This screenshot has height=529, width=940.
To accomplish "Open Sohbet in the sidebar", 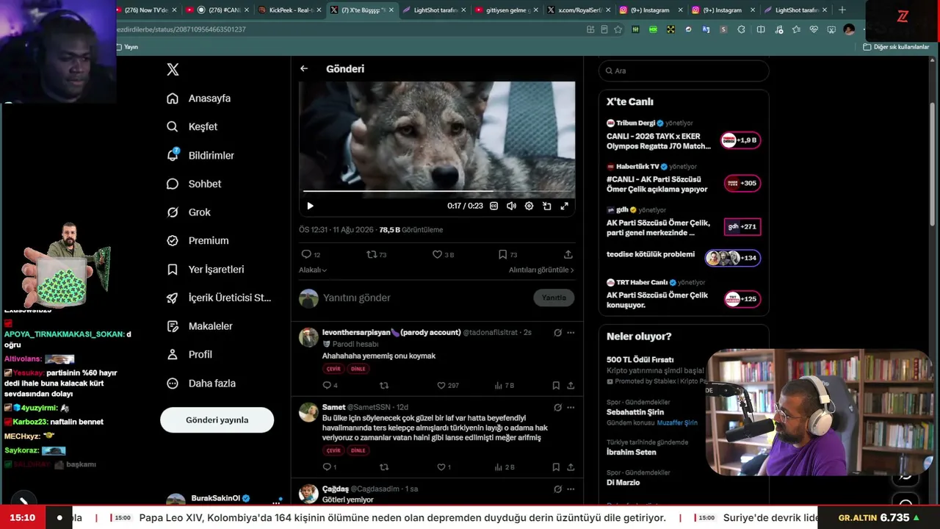I will pyautogui.click(x=194, y=184).
